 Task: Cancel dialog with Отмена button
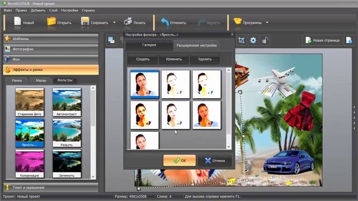215,160
